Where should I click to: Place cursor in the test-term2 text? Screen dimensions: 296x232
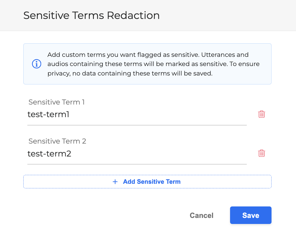(49, 154)
